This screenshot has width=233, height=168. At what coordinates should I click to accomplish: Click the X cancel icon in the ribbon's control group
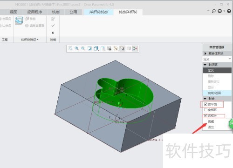(x=53, y=33)
